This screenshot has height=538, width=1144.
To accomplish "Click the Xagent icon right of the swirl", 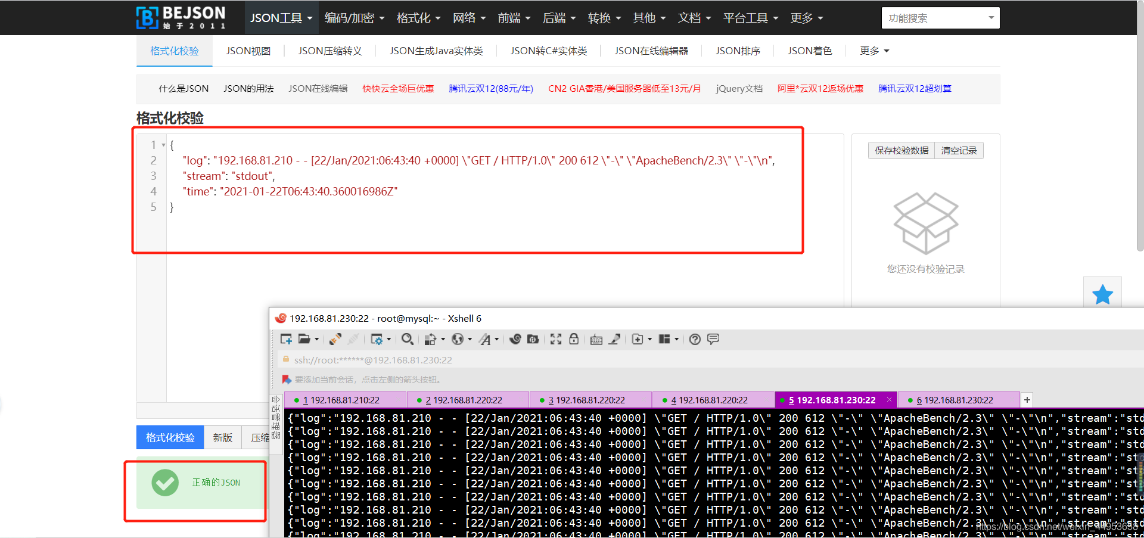I will point(533,339).
